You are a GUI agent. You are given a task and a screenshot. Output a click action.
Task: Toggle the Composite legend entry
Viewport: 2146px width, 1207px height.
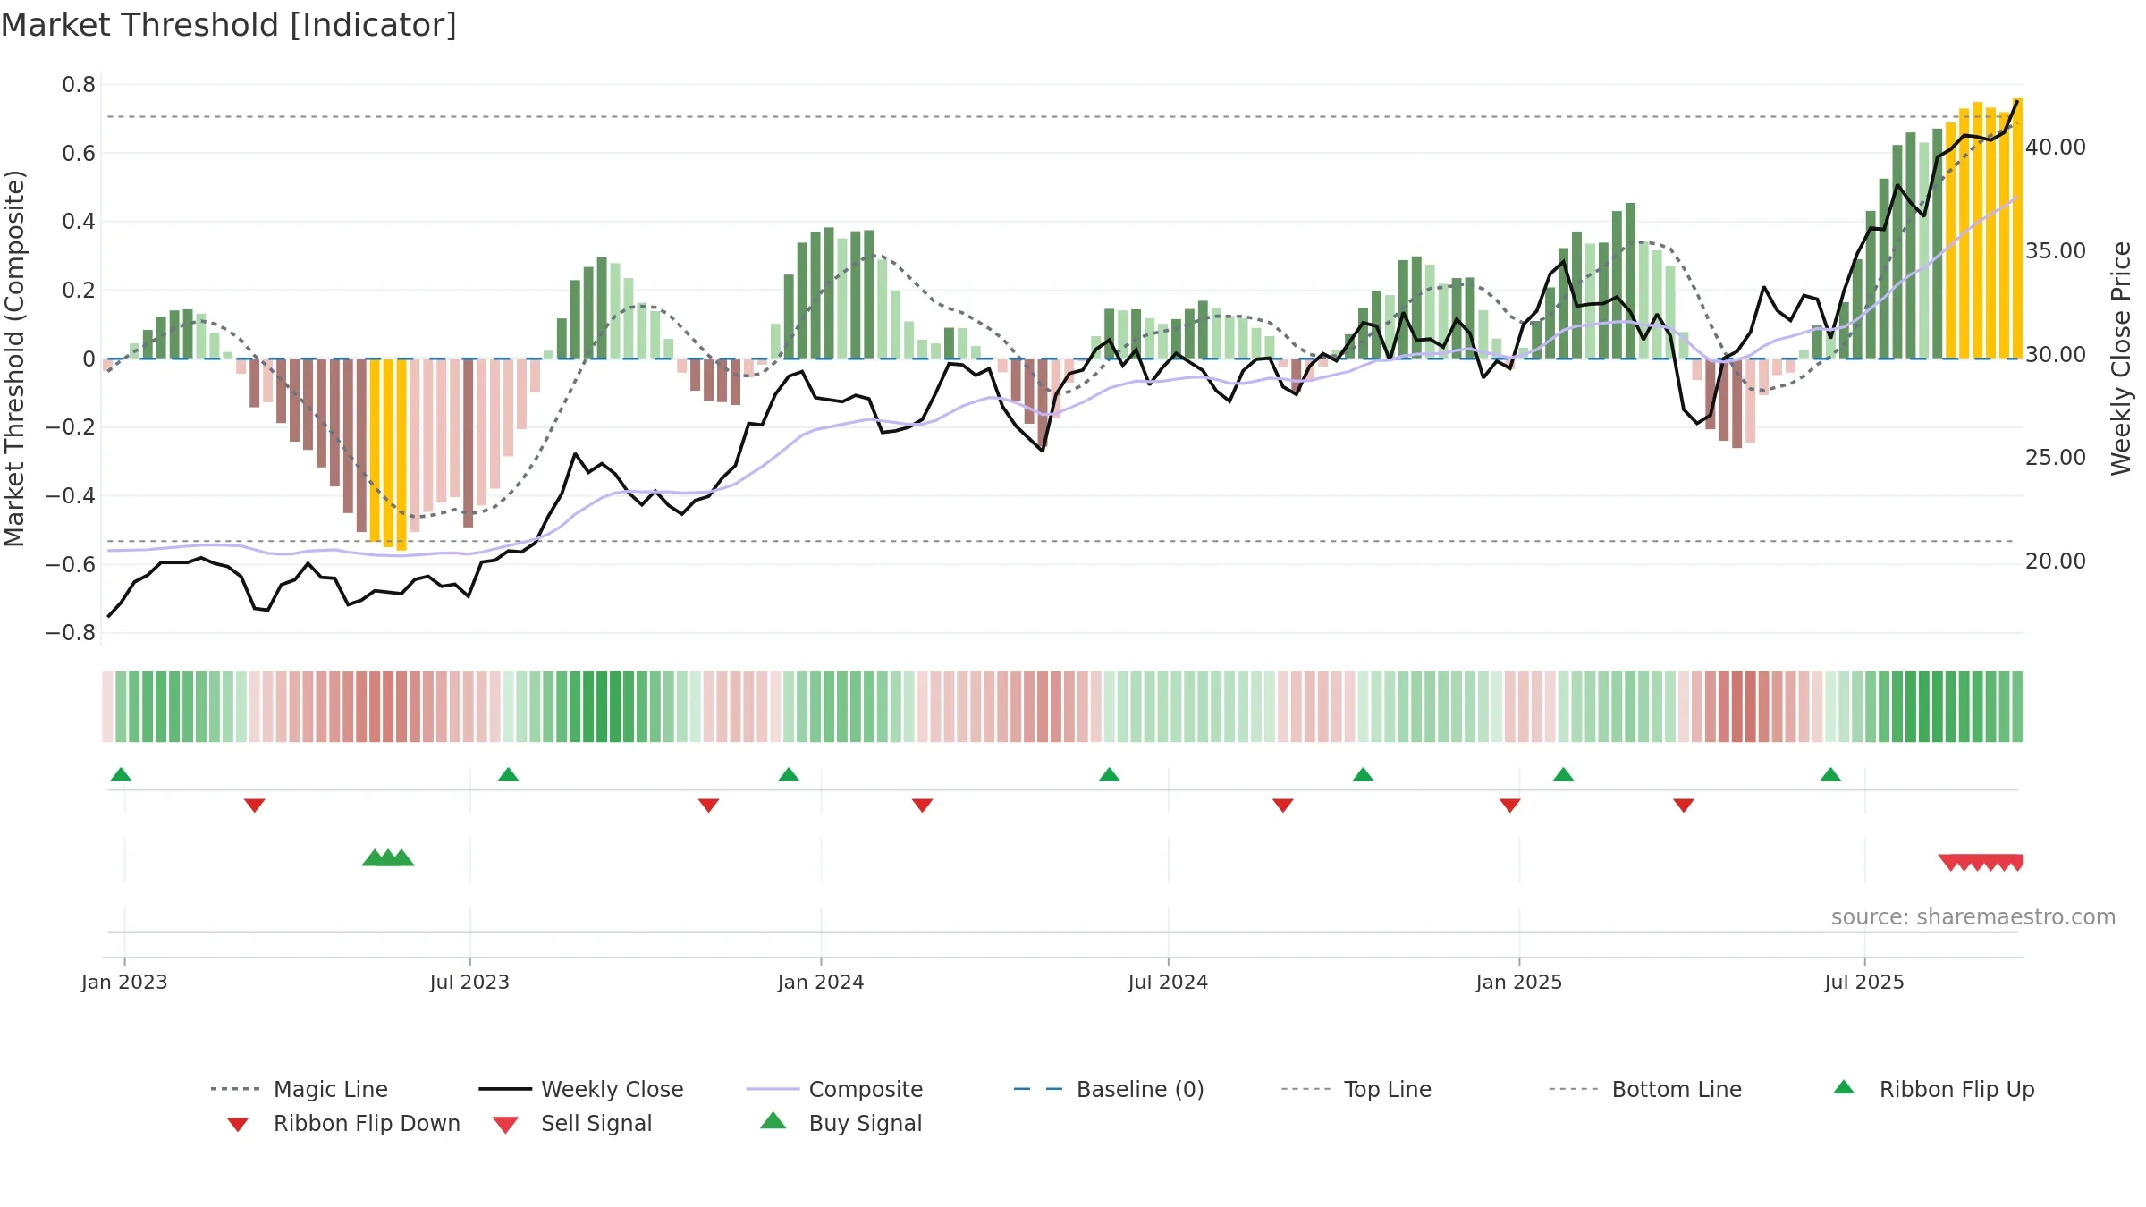834,1089
